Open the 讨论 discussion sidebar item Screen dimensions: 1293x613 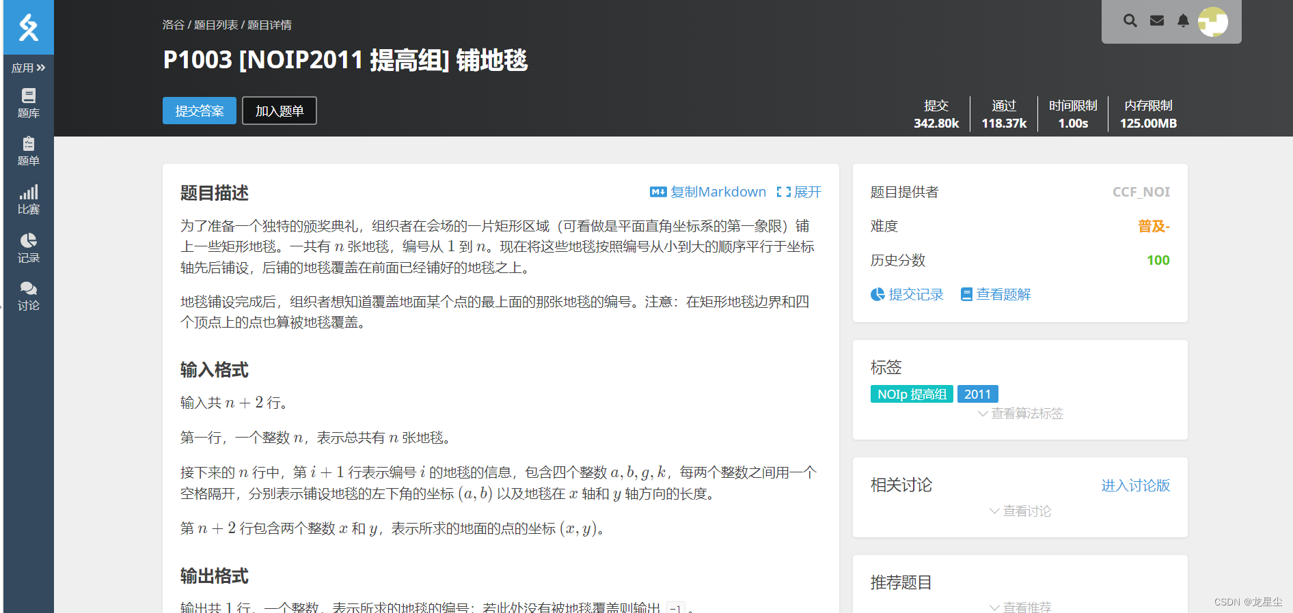point(29,296)
